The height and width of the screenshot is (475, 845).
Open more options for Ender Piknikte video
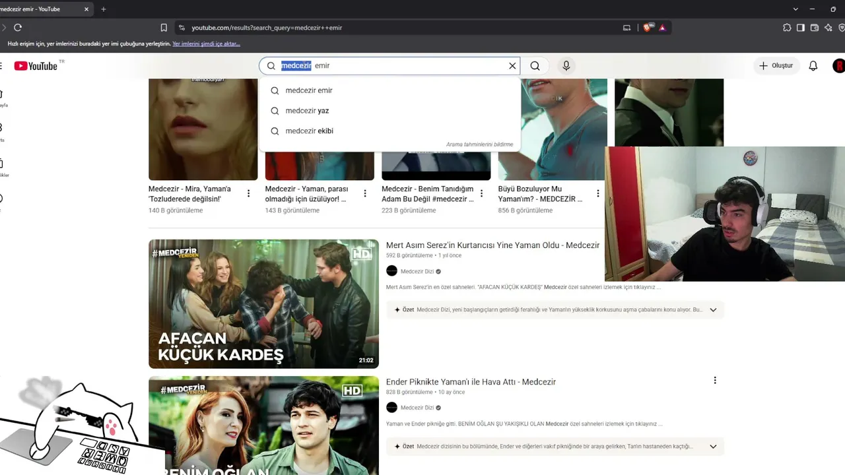(714, 381)
